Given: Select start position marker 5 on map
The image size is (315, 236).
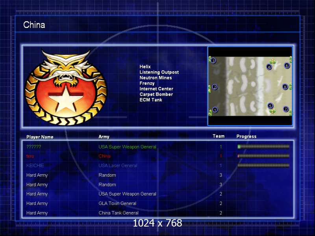Looking at the screenshot, I should [x=270, y=106].
